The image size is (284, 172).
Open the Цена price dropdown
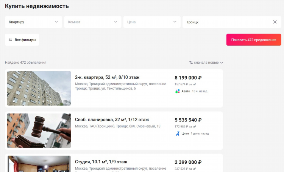pos(152,22)
